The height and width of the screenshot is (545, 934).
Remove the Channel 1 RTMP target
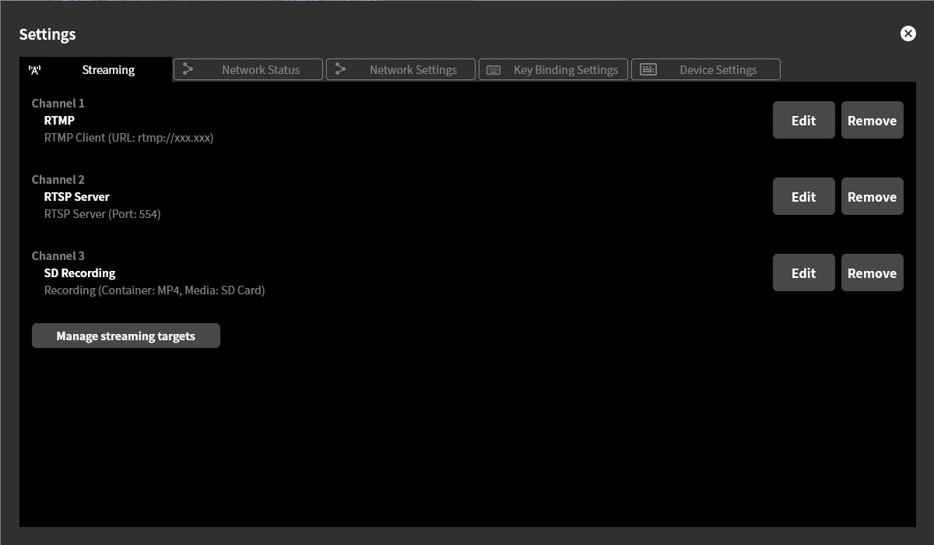872,120
